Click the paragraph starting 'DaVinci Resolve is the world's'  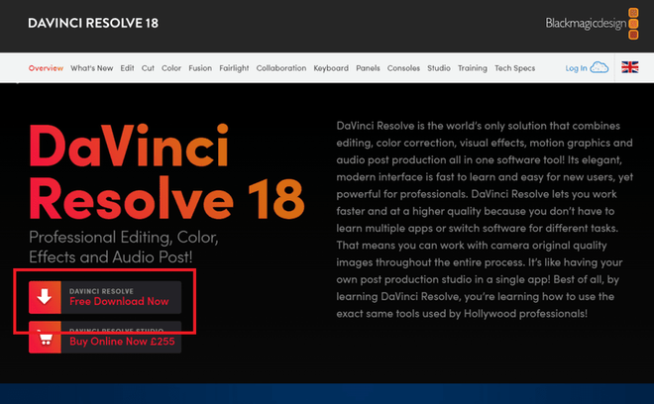[485, 219]
